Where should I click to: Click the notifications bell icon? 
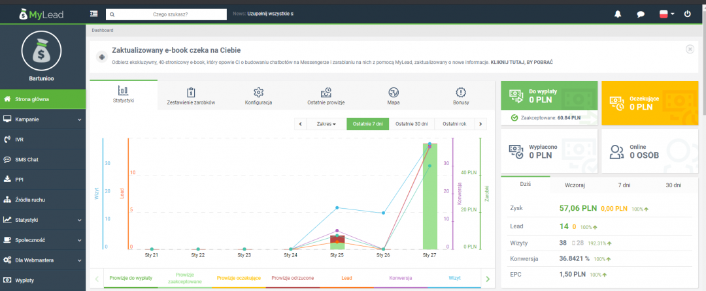click(x=618, y=14)
